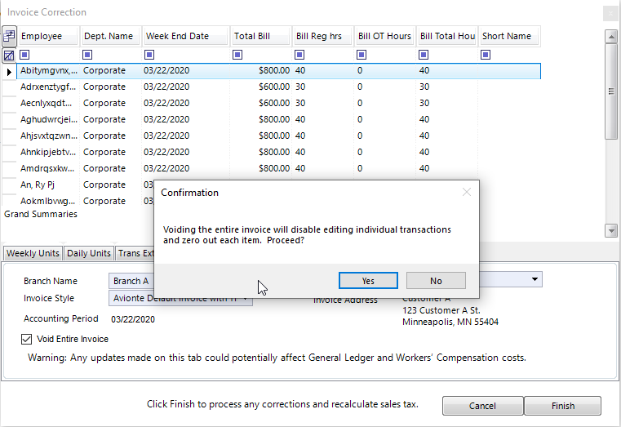
Task: Sort by Employee column header
Action: click(x=48, y=36)
